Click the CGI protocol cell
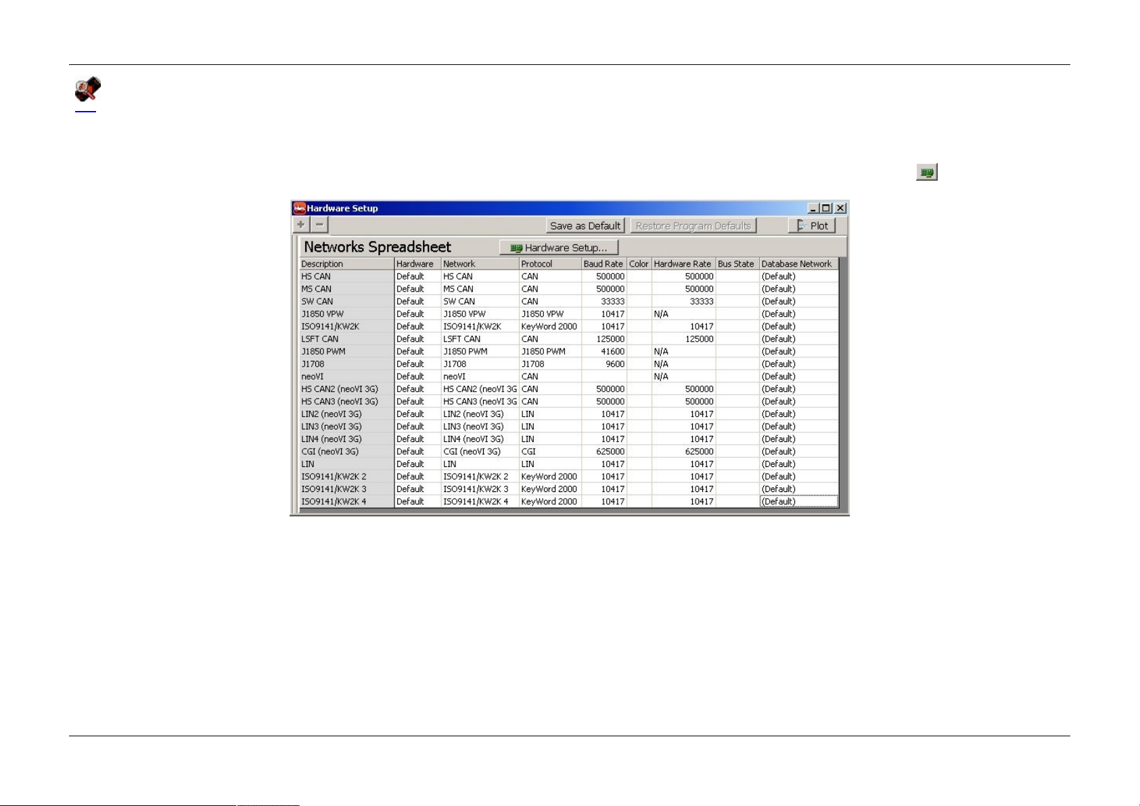This screenshot has height=806, width=1140. (550, 451)
